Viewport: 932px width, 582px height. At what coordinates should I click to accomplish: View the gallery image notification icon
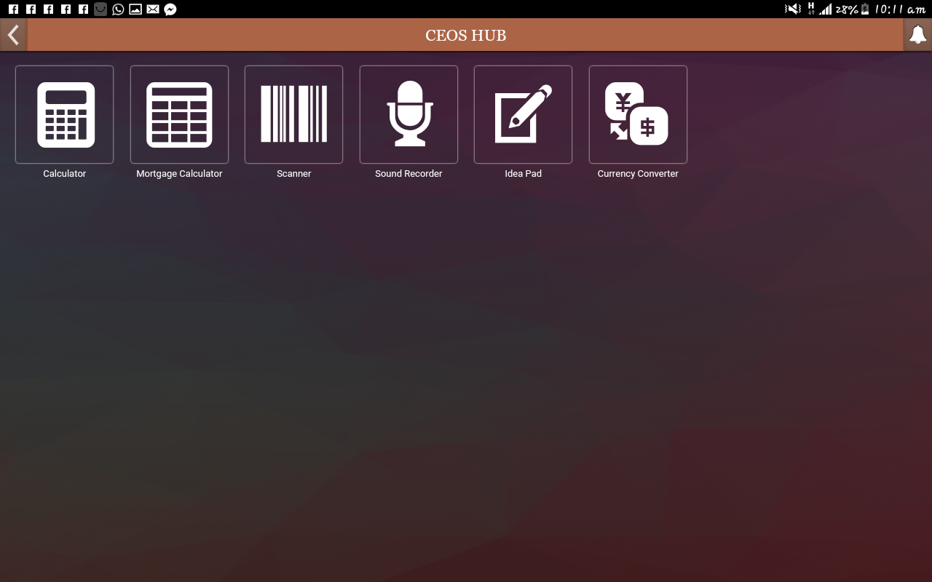pos(135,9)
